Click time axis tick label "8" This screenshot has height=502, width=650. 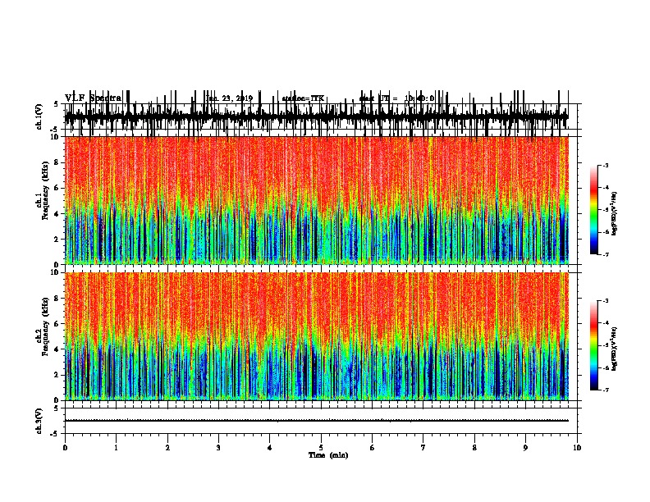pyautogui.click(x=474, y=448)
